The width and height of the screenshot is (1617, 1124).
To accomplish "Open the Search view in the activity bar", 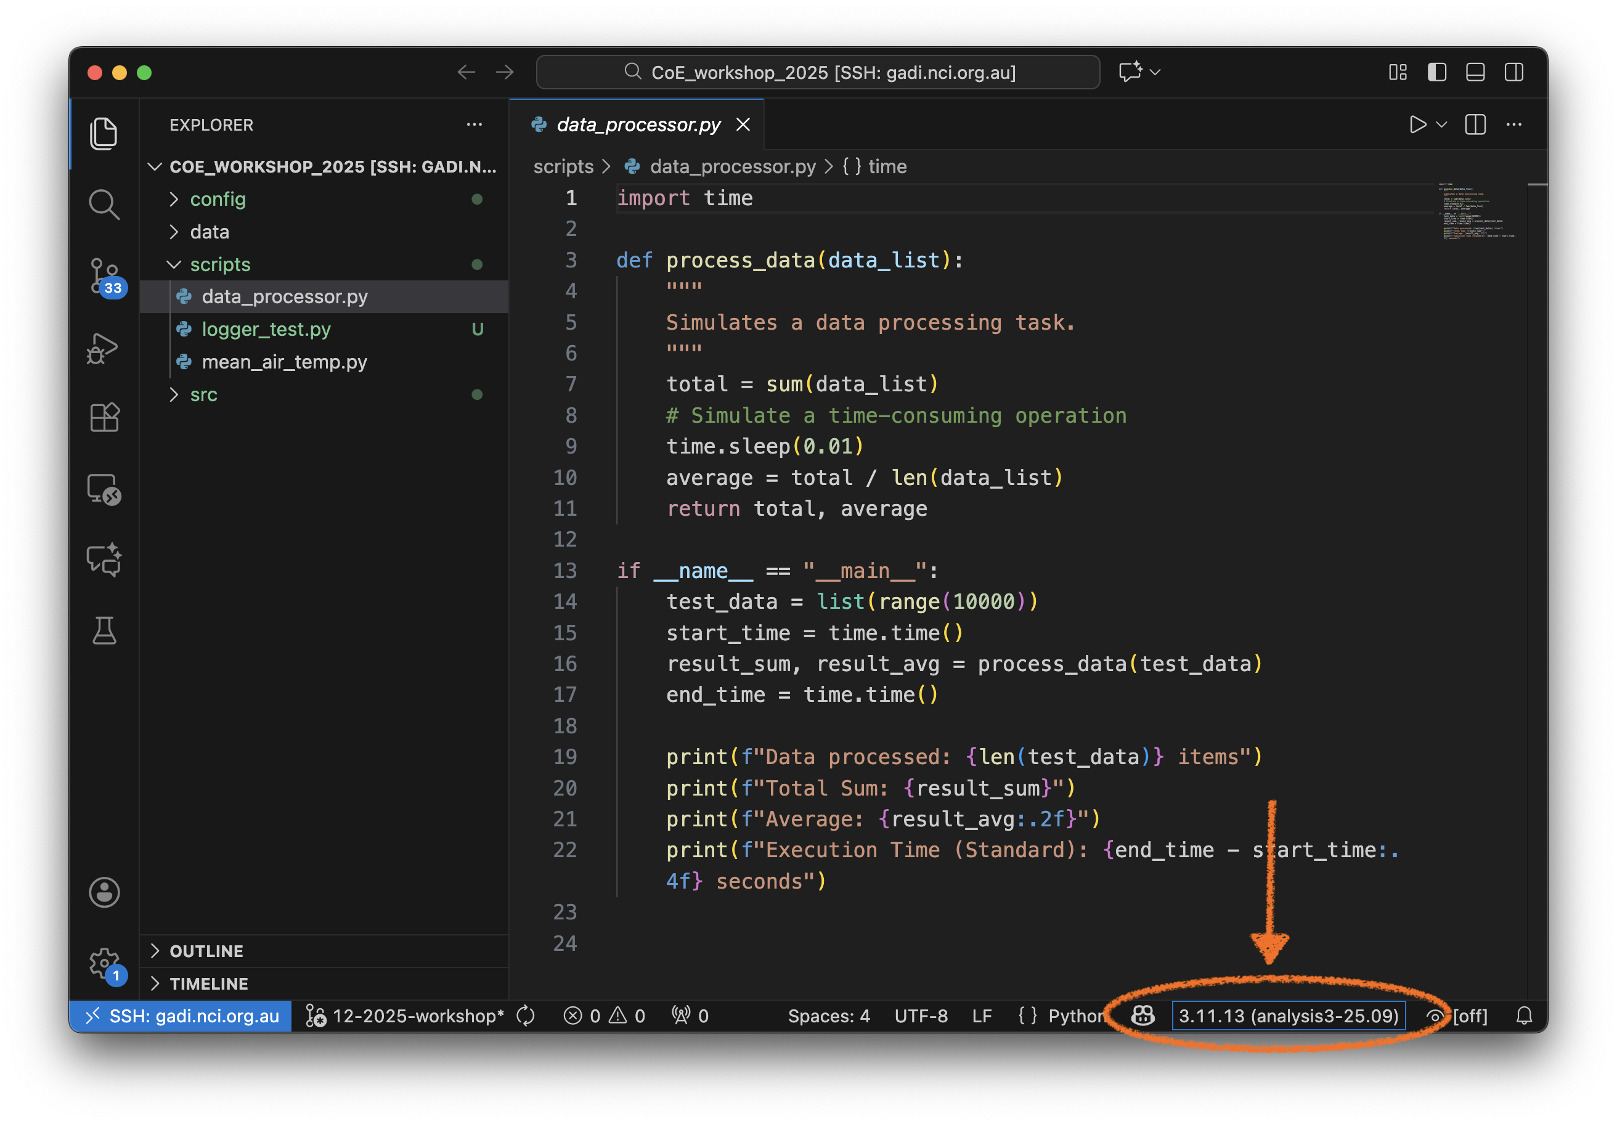I will pyautogui.click(x=104, y=204).
